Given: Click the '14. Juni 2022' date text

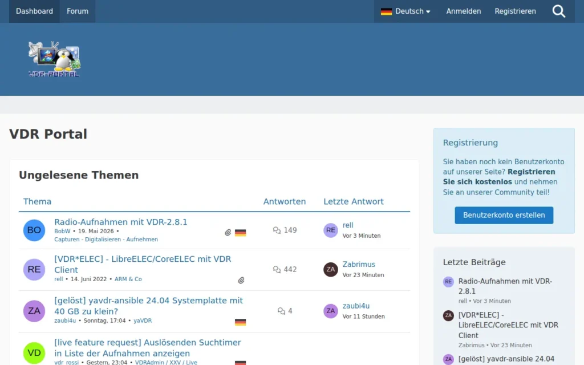Looking at the screenshot, I should click(88, 279).
